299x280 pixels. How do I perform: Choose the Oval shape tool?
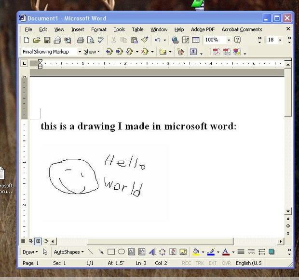tap(122, 252)
